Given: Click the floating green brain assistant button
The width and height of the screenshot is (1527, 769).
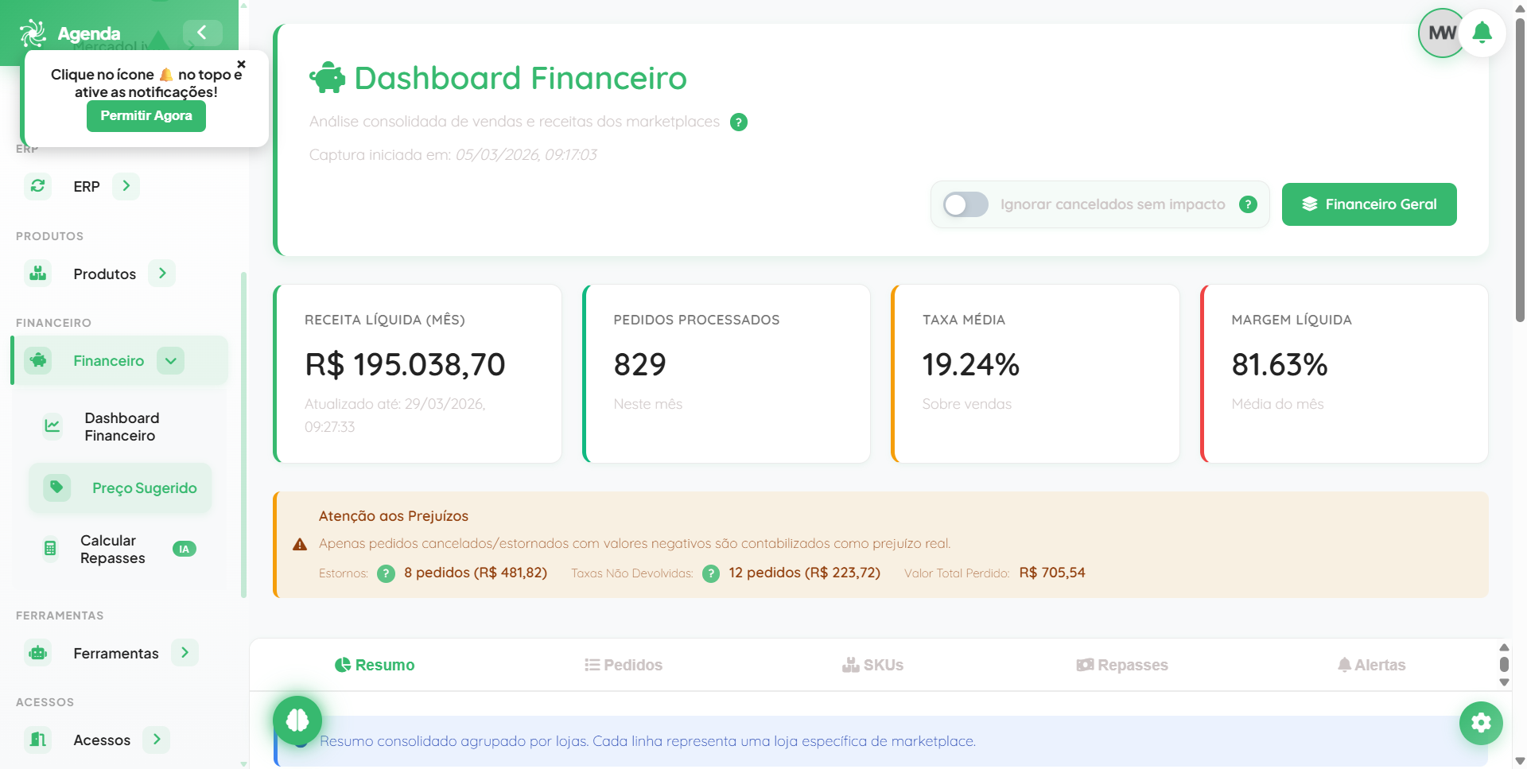Looking at the screenshot, I should pyautogui.click(x=297, y=720).
